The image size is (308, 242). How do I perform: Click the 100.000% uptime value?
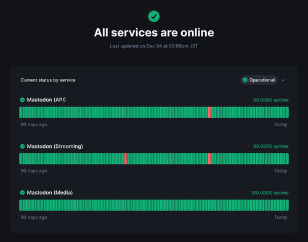coord(270,193)
